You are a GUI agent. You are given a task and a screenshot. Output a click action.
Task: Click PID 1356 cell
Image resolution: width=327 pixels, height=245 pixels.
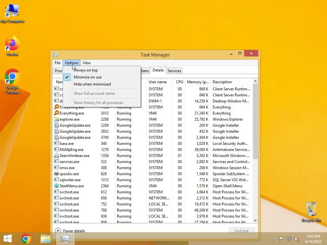[x=105, y=155]
